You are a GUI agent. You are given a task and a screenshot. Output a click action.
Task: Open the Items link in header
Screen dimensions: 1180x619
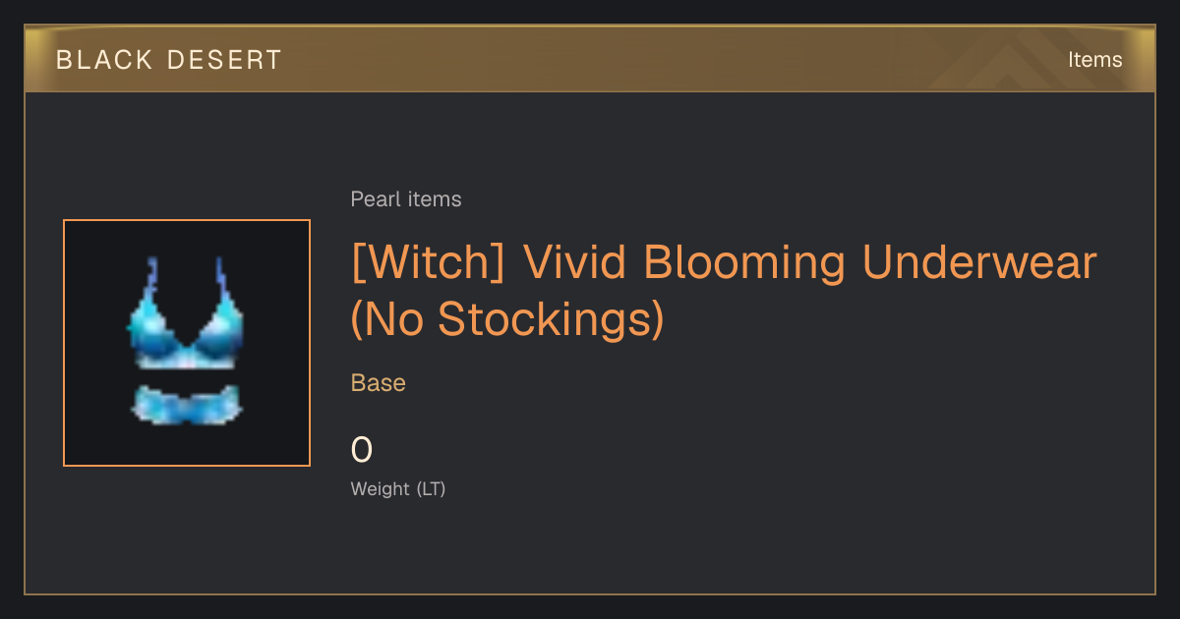[x=1094, y=60]
